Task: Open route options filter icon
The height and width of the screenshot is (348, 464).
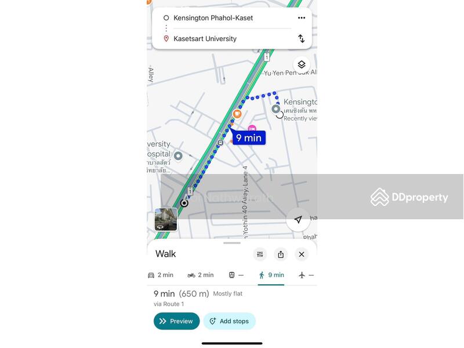Action: pyautogui.click(x=260, y=254)
